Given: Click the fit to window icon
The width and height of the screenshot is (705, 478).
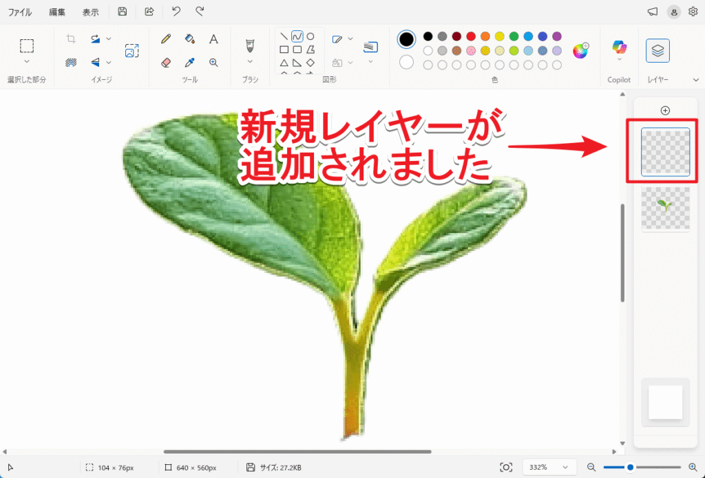Looking at the screenshot, I should pyautogui.click(x=506, y=468).
